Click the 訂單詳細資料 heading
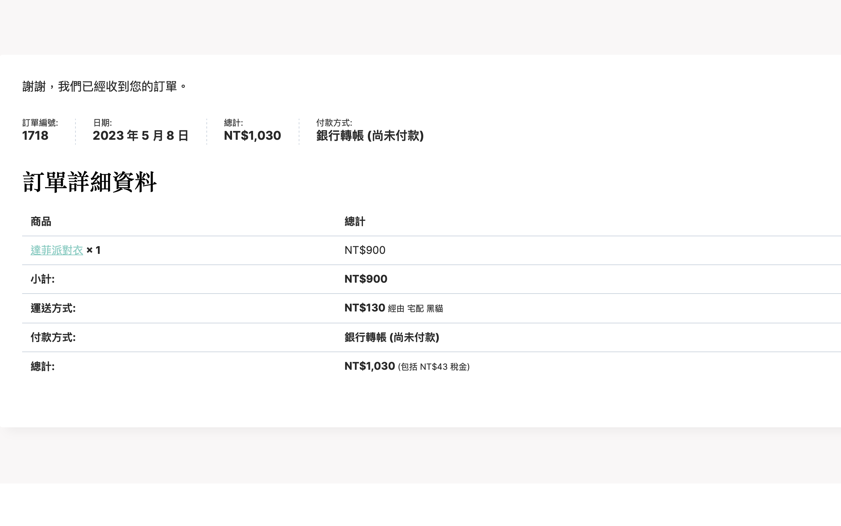841x526 pixels. pos(90,182)
